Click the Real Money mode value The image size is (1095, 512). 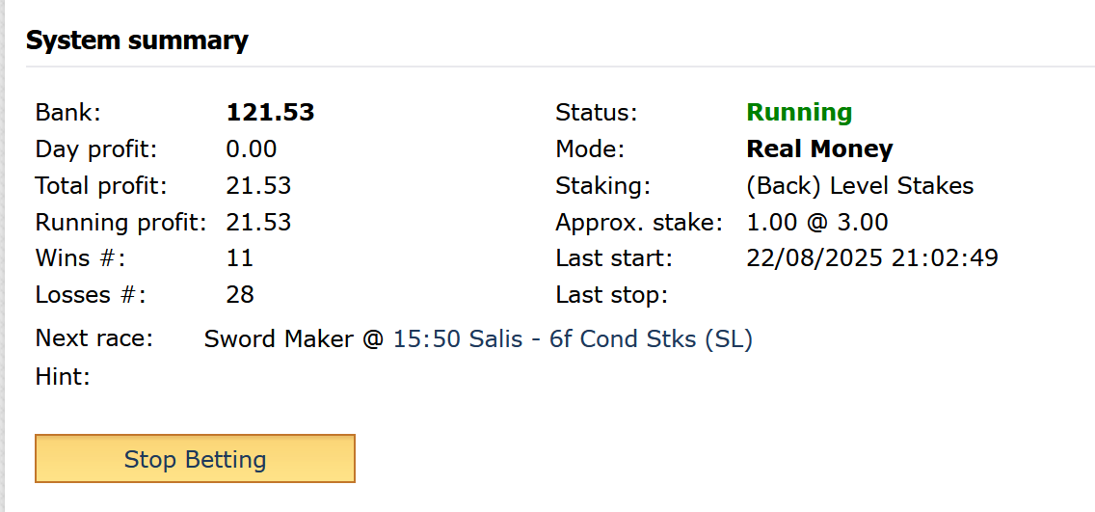(819, 149)
